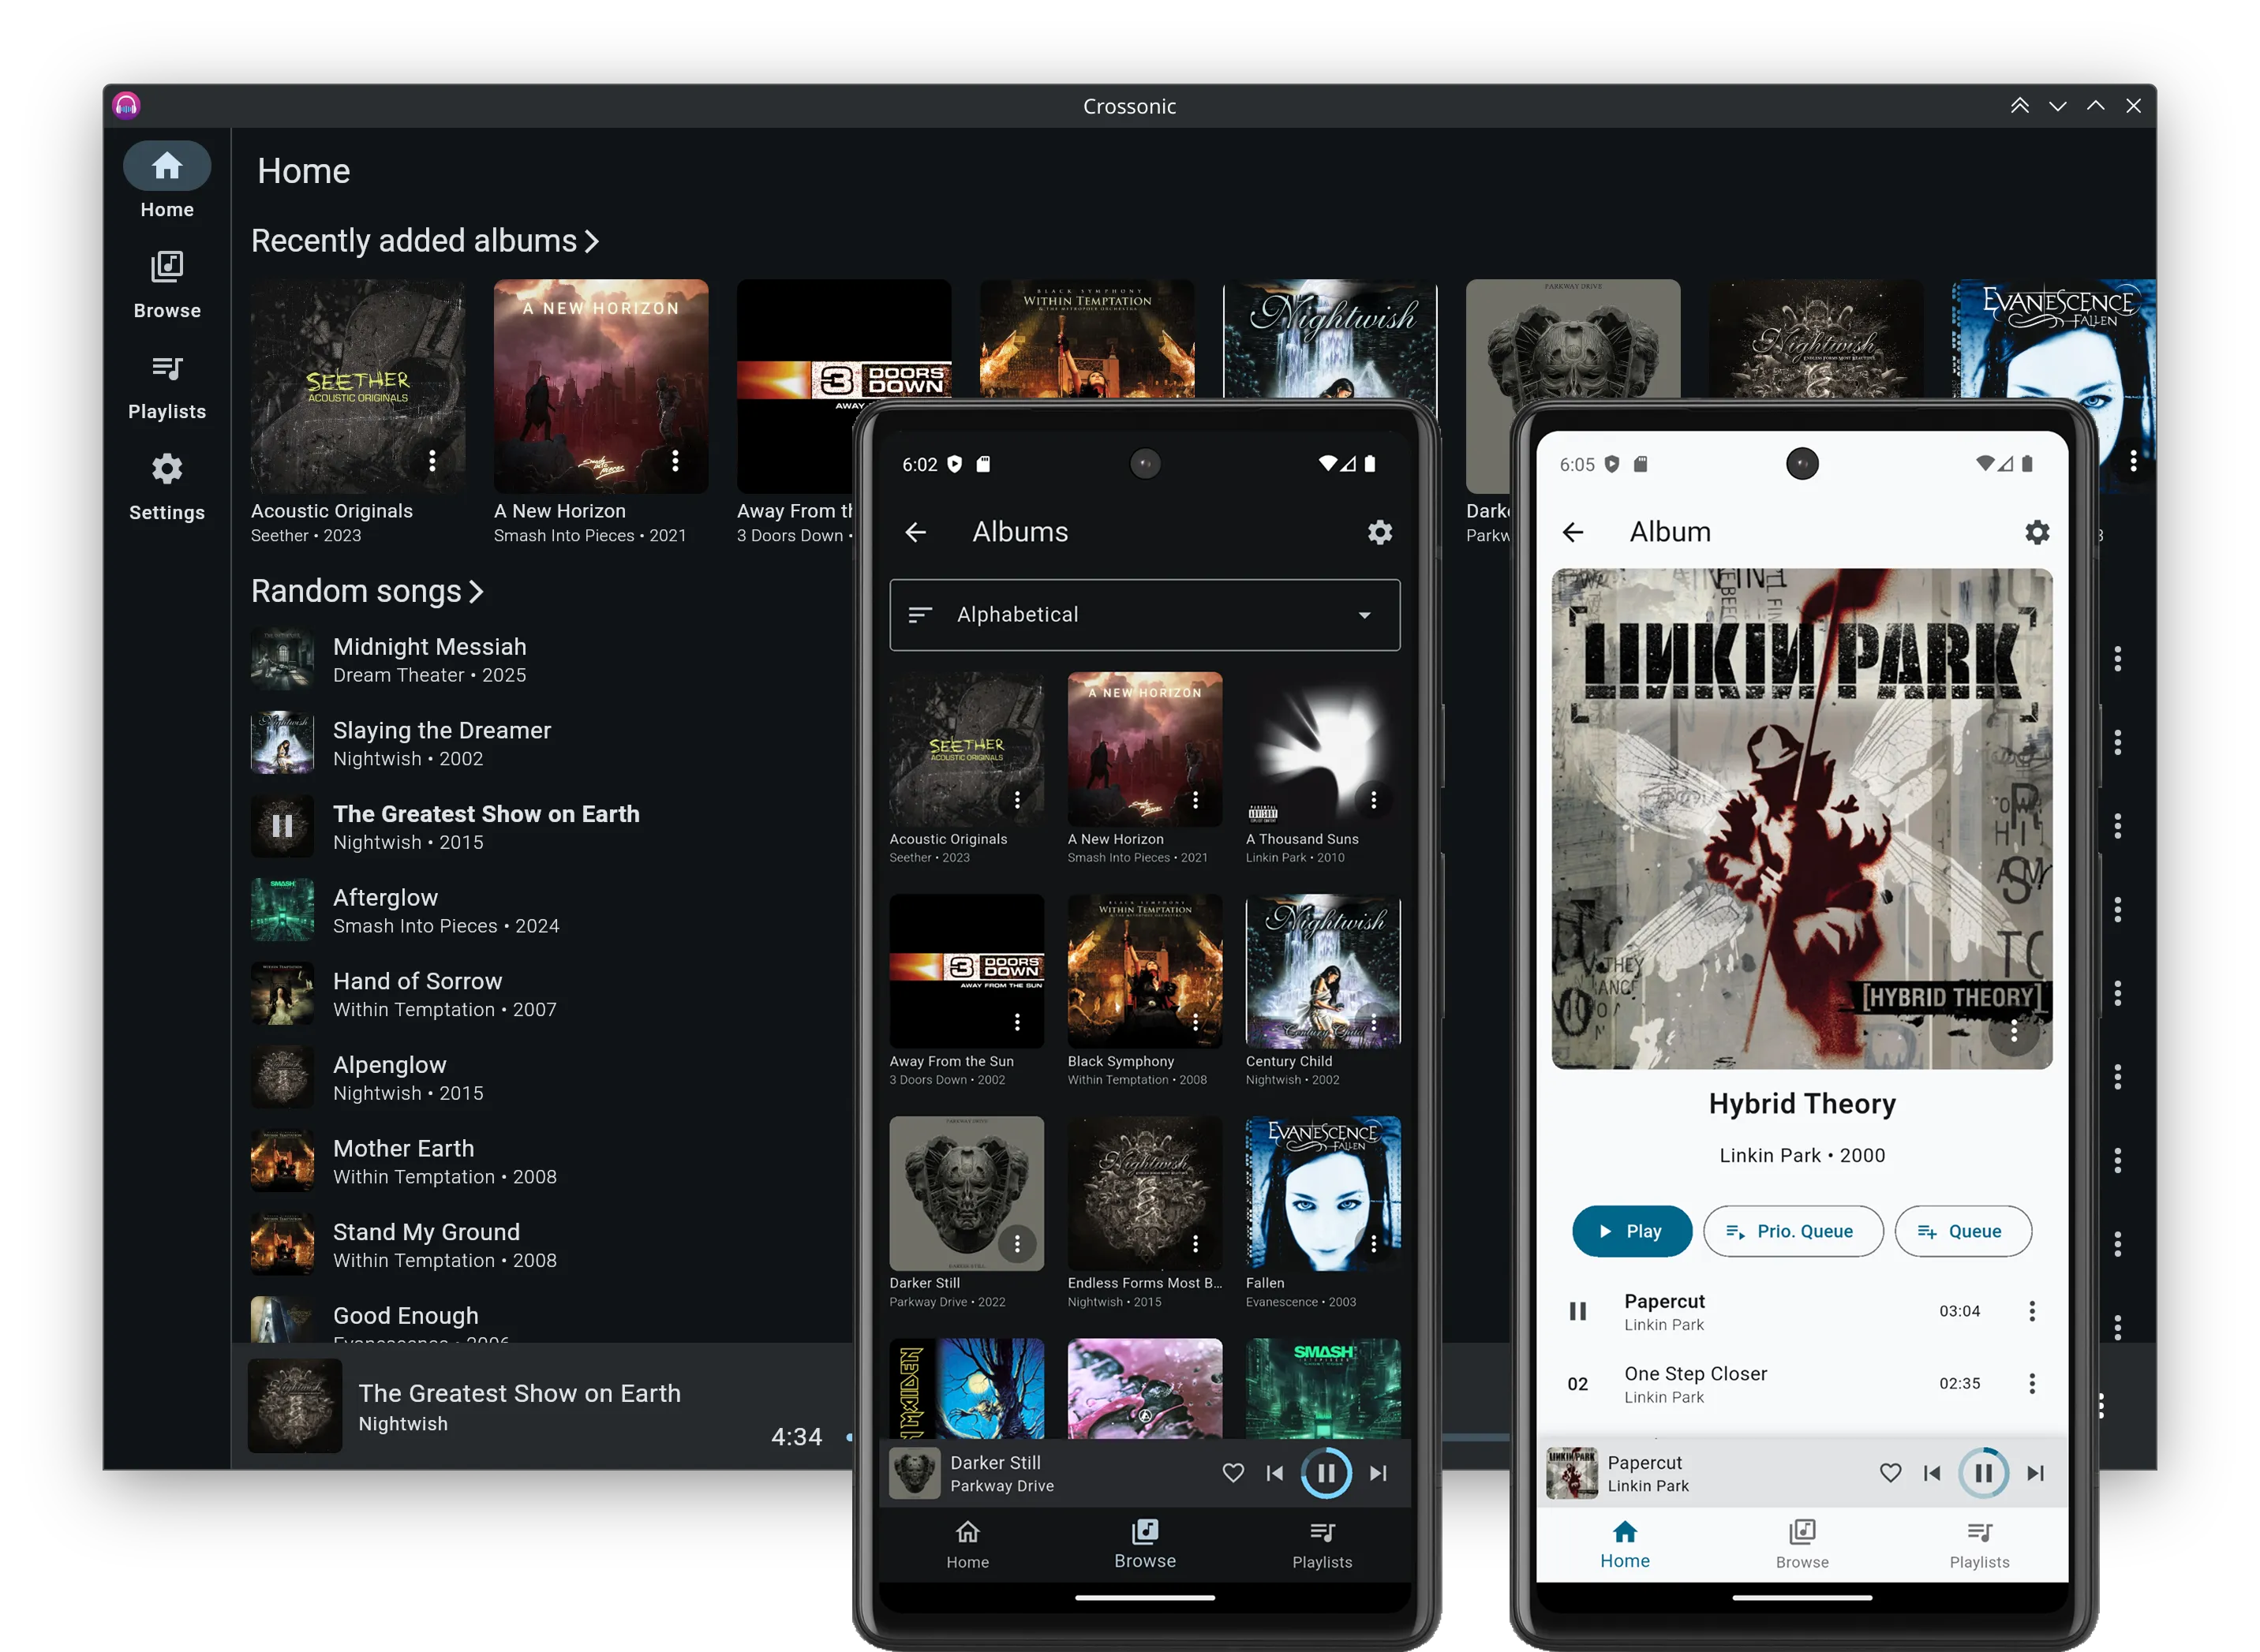Open Browse from the desktop sidebar
Image resolution: width=2260 pixels, height=1652 pixels.
[x=166, y=283]
